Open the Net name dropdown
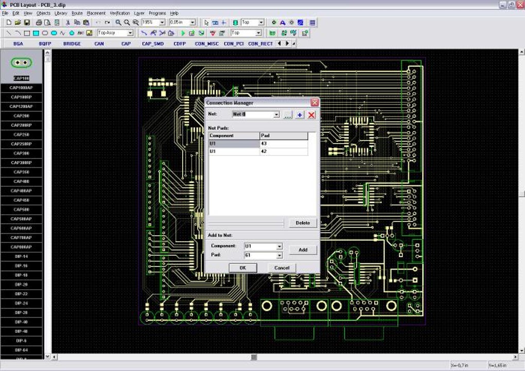Screen dimensions: 525x371 (276, 115)
